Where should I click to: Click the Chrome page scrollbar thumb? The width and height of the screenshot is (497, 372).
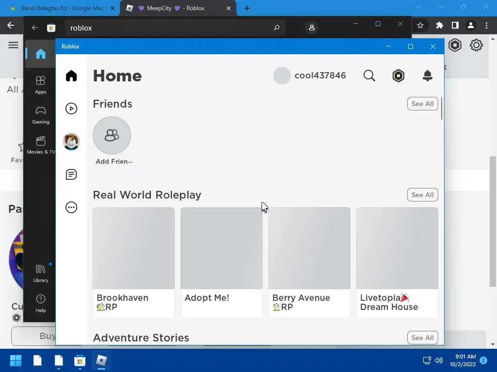tap(493, 221)
